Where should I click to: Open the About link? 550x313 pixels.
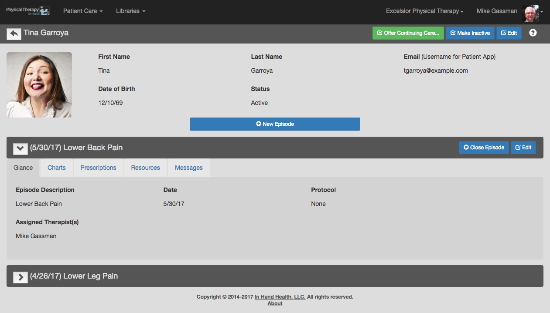(x=275, y=303)
